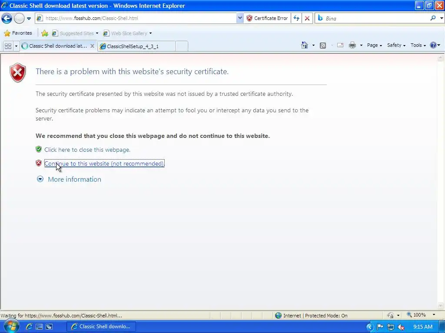Click 'Click here to close this webpage' link
Image resolution: width=445 pixels, height=333 pixels.
pyautogui.click(x=87, y=150)
